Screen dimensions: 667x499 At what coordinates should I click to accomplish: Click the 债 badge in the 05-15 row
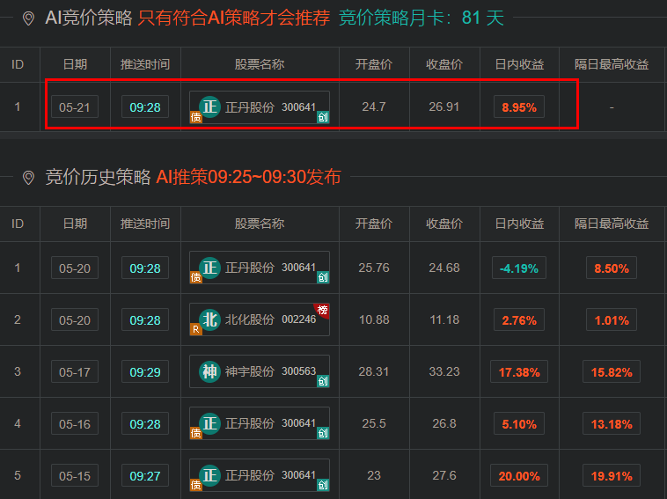point(195,485)
